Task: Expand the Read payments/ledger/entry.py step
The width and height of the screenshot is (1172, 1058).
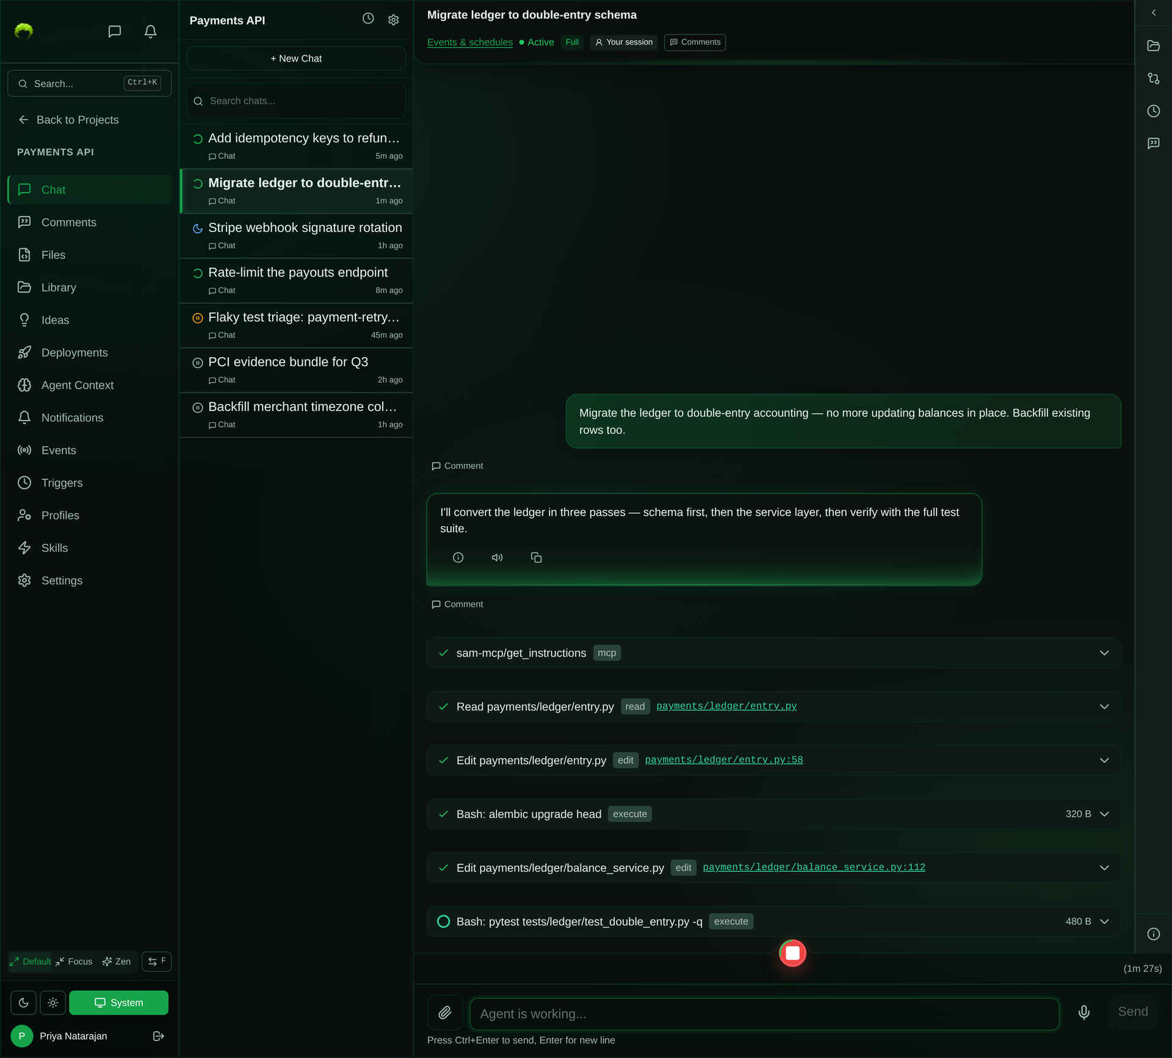Action: [773, 706]
